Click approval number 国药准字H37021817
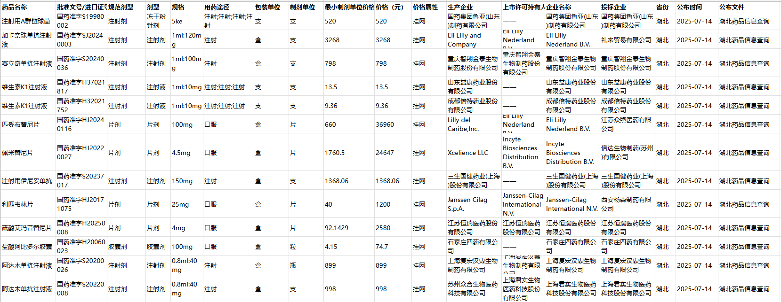This screenshot has width=781, height=302. (81, 87)
